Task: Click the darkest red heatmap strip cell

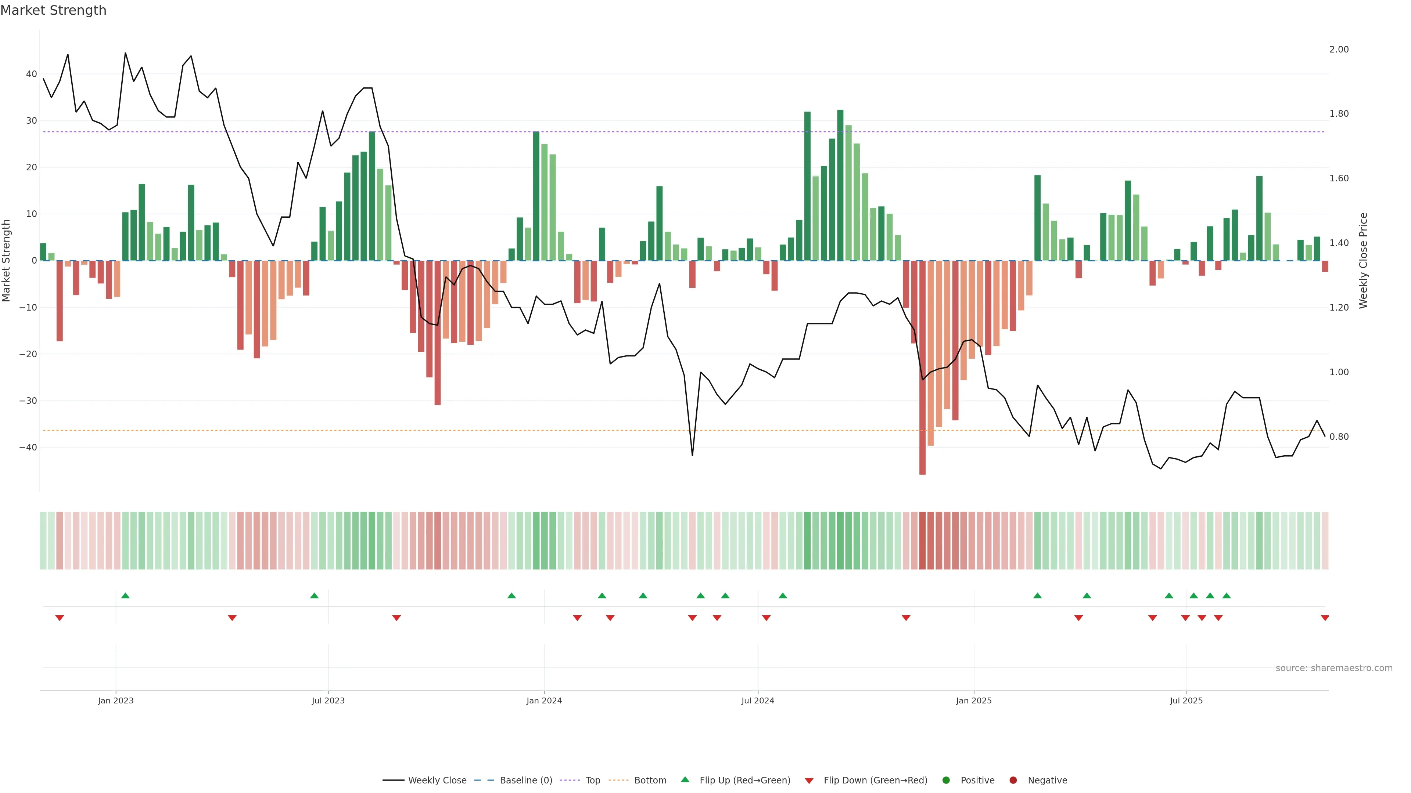Action: [x=922, y=540]
